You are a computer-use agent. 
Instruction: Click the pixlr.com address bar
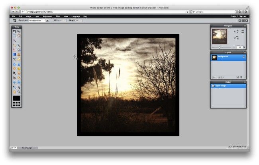[x=106, y=12]
